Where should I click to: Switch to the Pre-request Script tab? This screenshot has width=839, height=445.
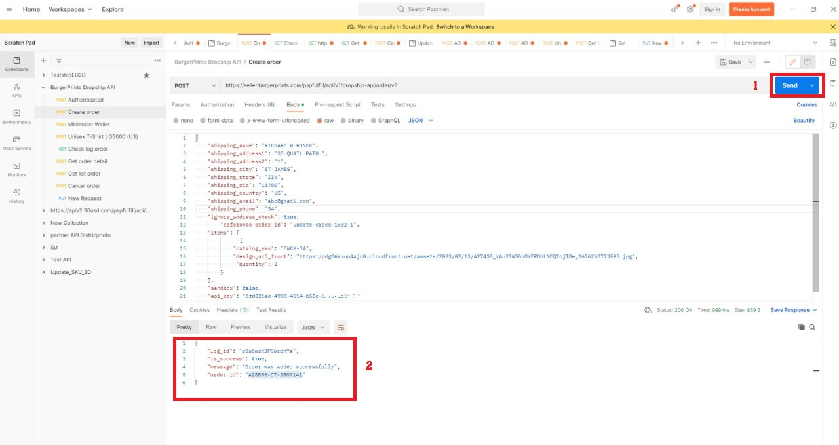pyautogui.click(x=338, y=105)
